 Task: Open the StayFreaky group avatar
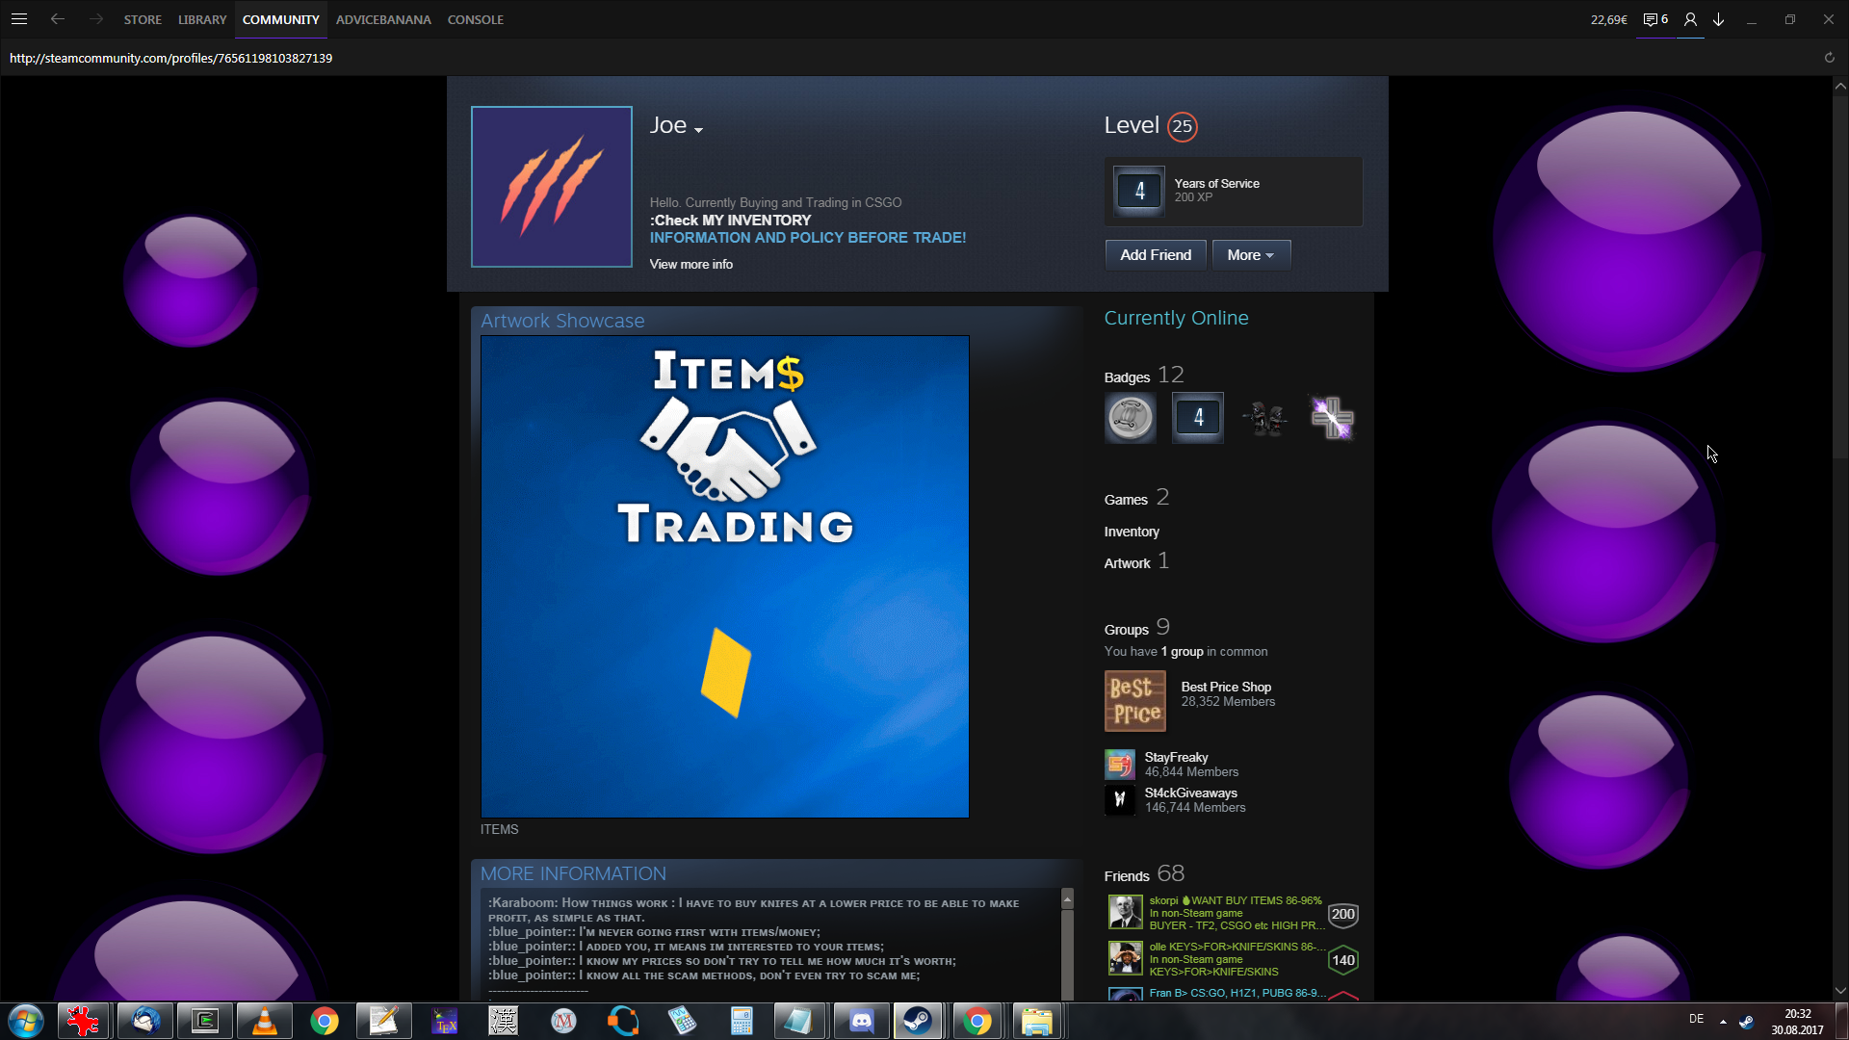click(1119, 765)
